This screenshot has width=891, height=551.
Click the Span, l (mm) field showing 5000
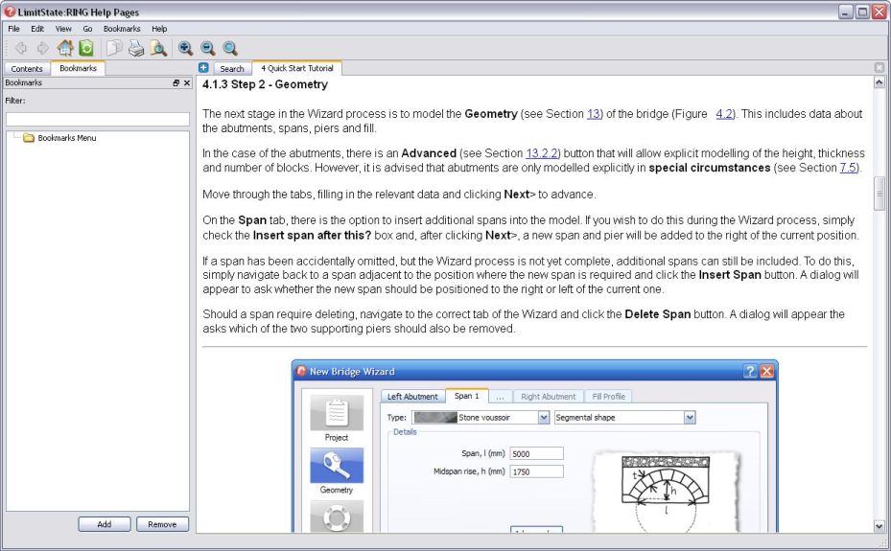pyautogui.click(x=536, y=453)
